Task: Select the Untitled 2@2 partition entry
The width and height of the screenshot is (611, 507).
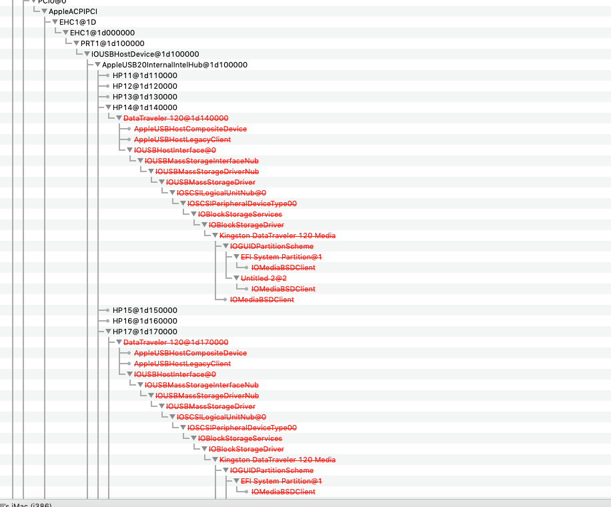Action: (263, 278)
